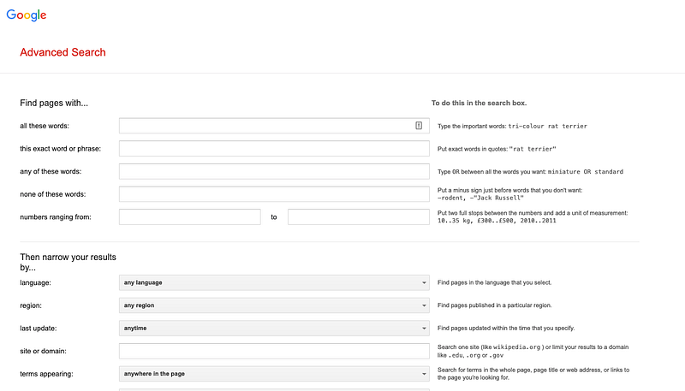Open the 'any region' dropdown
This screenshot has height=391, width=685.
pos(274,305)
